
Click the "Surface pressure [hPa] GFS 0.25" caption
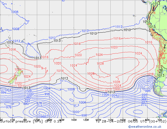[31, 121]
